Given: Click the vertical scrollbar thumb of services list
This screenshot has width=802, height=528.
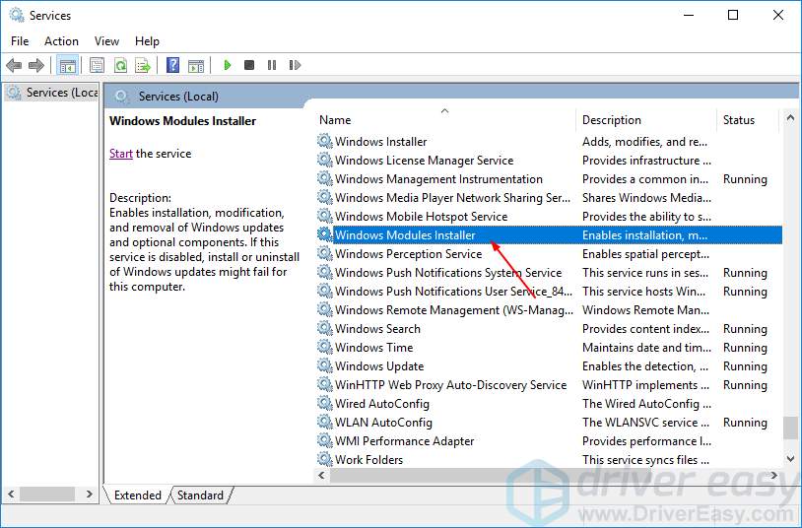Looking at the screenshot, I should (x=790, y=428).
